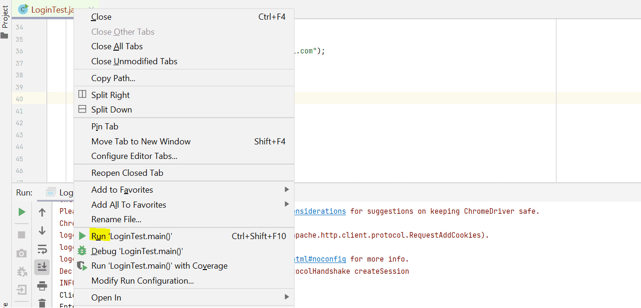641x308 pixels.
Task: Open the Project tool window sidebar
Action: click(x=5, y=19)
